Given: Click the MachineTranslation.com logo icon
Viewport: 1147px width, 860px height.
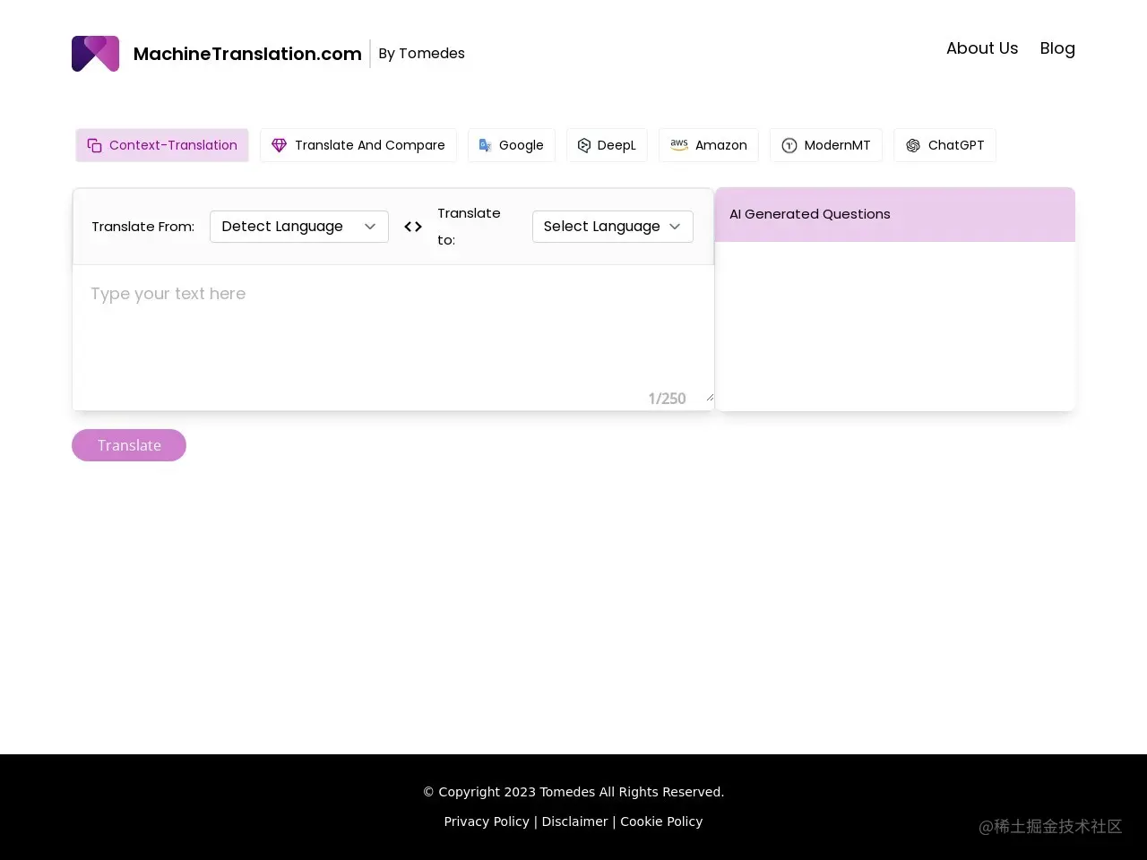Looking at the screenshot, I should 96,54.
